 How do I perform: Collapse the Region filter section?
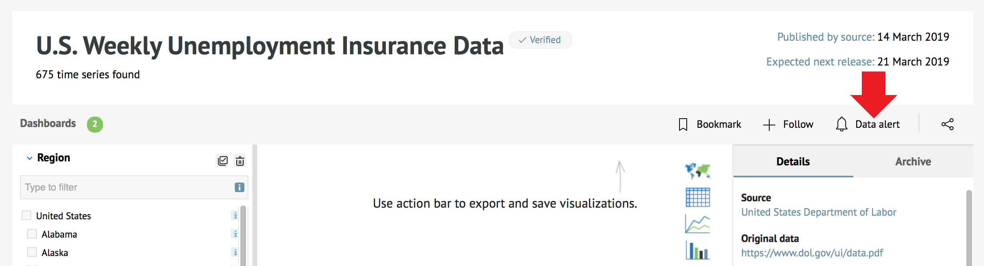click(x=29, y=158)
